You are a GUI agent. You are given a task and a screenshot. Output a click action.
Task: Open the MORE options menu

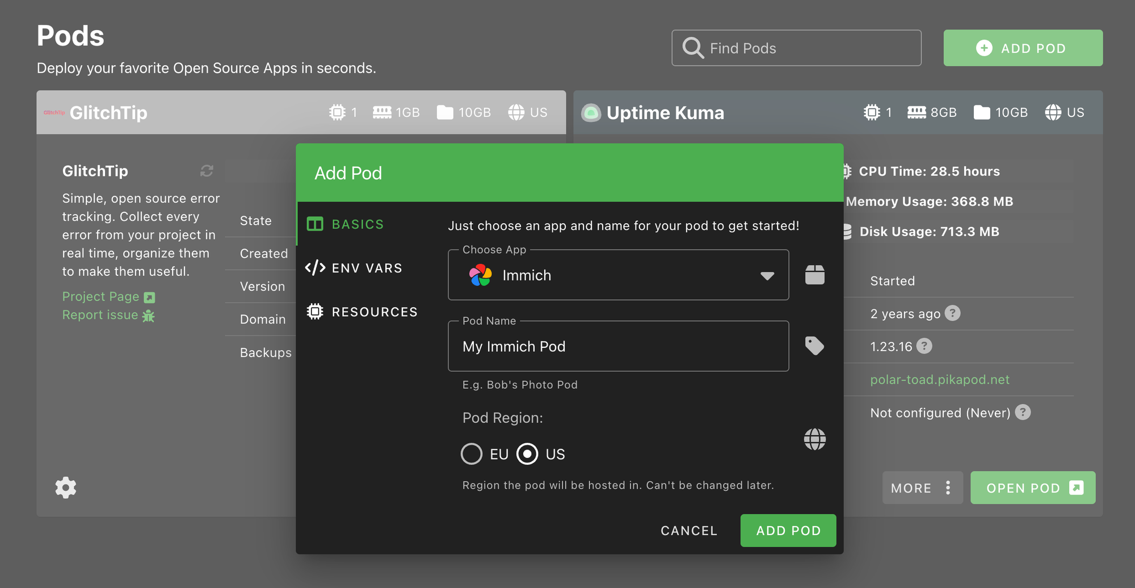[922, 488]
